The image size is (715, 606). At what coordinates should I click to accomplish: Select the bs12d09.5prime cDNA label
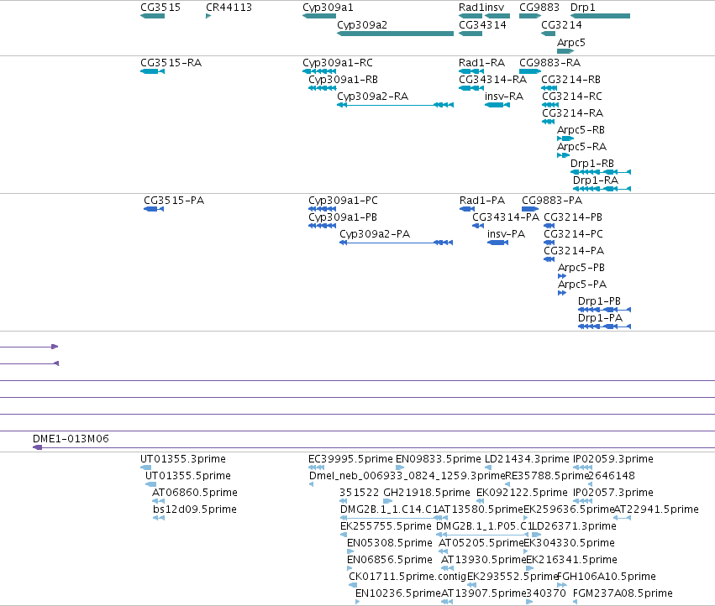pyautogui.click(x=195, y=509)
